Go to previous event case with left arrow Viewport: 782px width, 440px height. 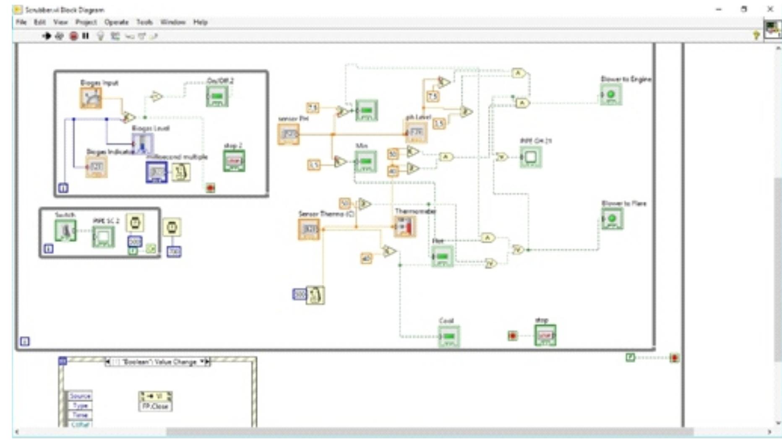108,362
